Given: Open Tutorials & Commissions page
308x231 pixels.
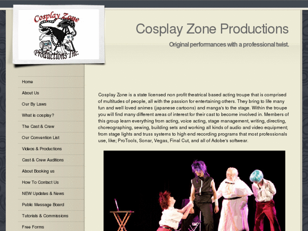Looking at the screenshot, I should coord(45,216).
